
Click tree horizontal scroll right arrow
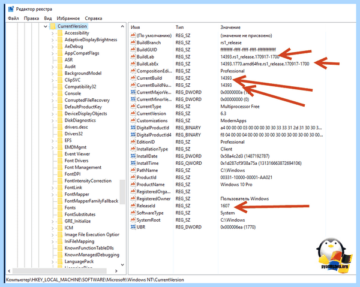116,271
